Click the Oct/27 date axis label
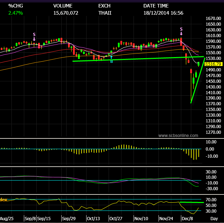 (x=116, y=219)
